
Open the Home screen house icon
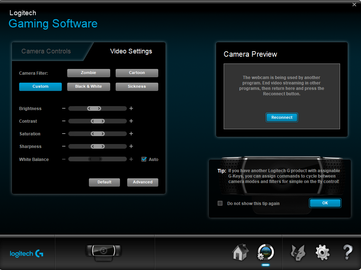[x=240, y=252]
